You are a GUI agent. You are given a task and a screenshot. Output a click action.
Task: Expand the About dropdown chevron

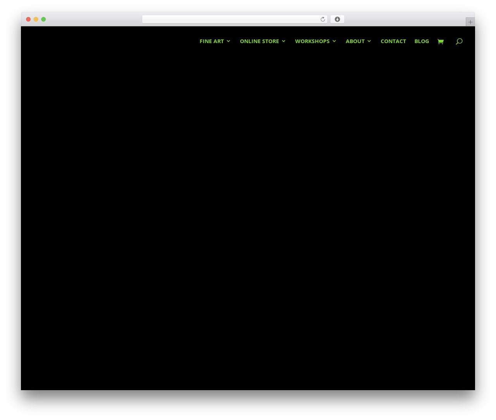[x=369, y=41]
